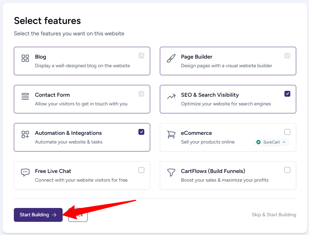Click the Skip & Start Building link
This screenshot has width=309, height=235.
coord(274,215)
